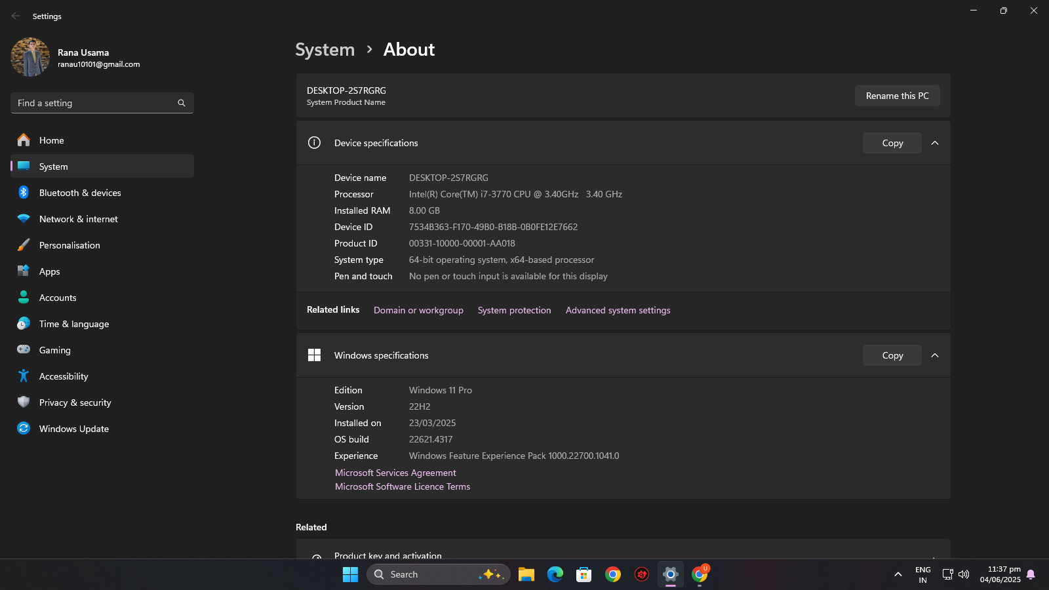The image size is (1049, 590).
Task: Collapse the Device specifications section
Action: click(935, 142)
